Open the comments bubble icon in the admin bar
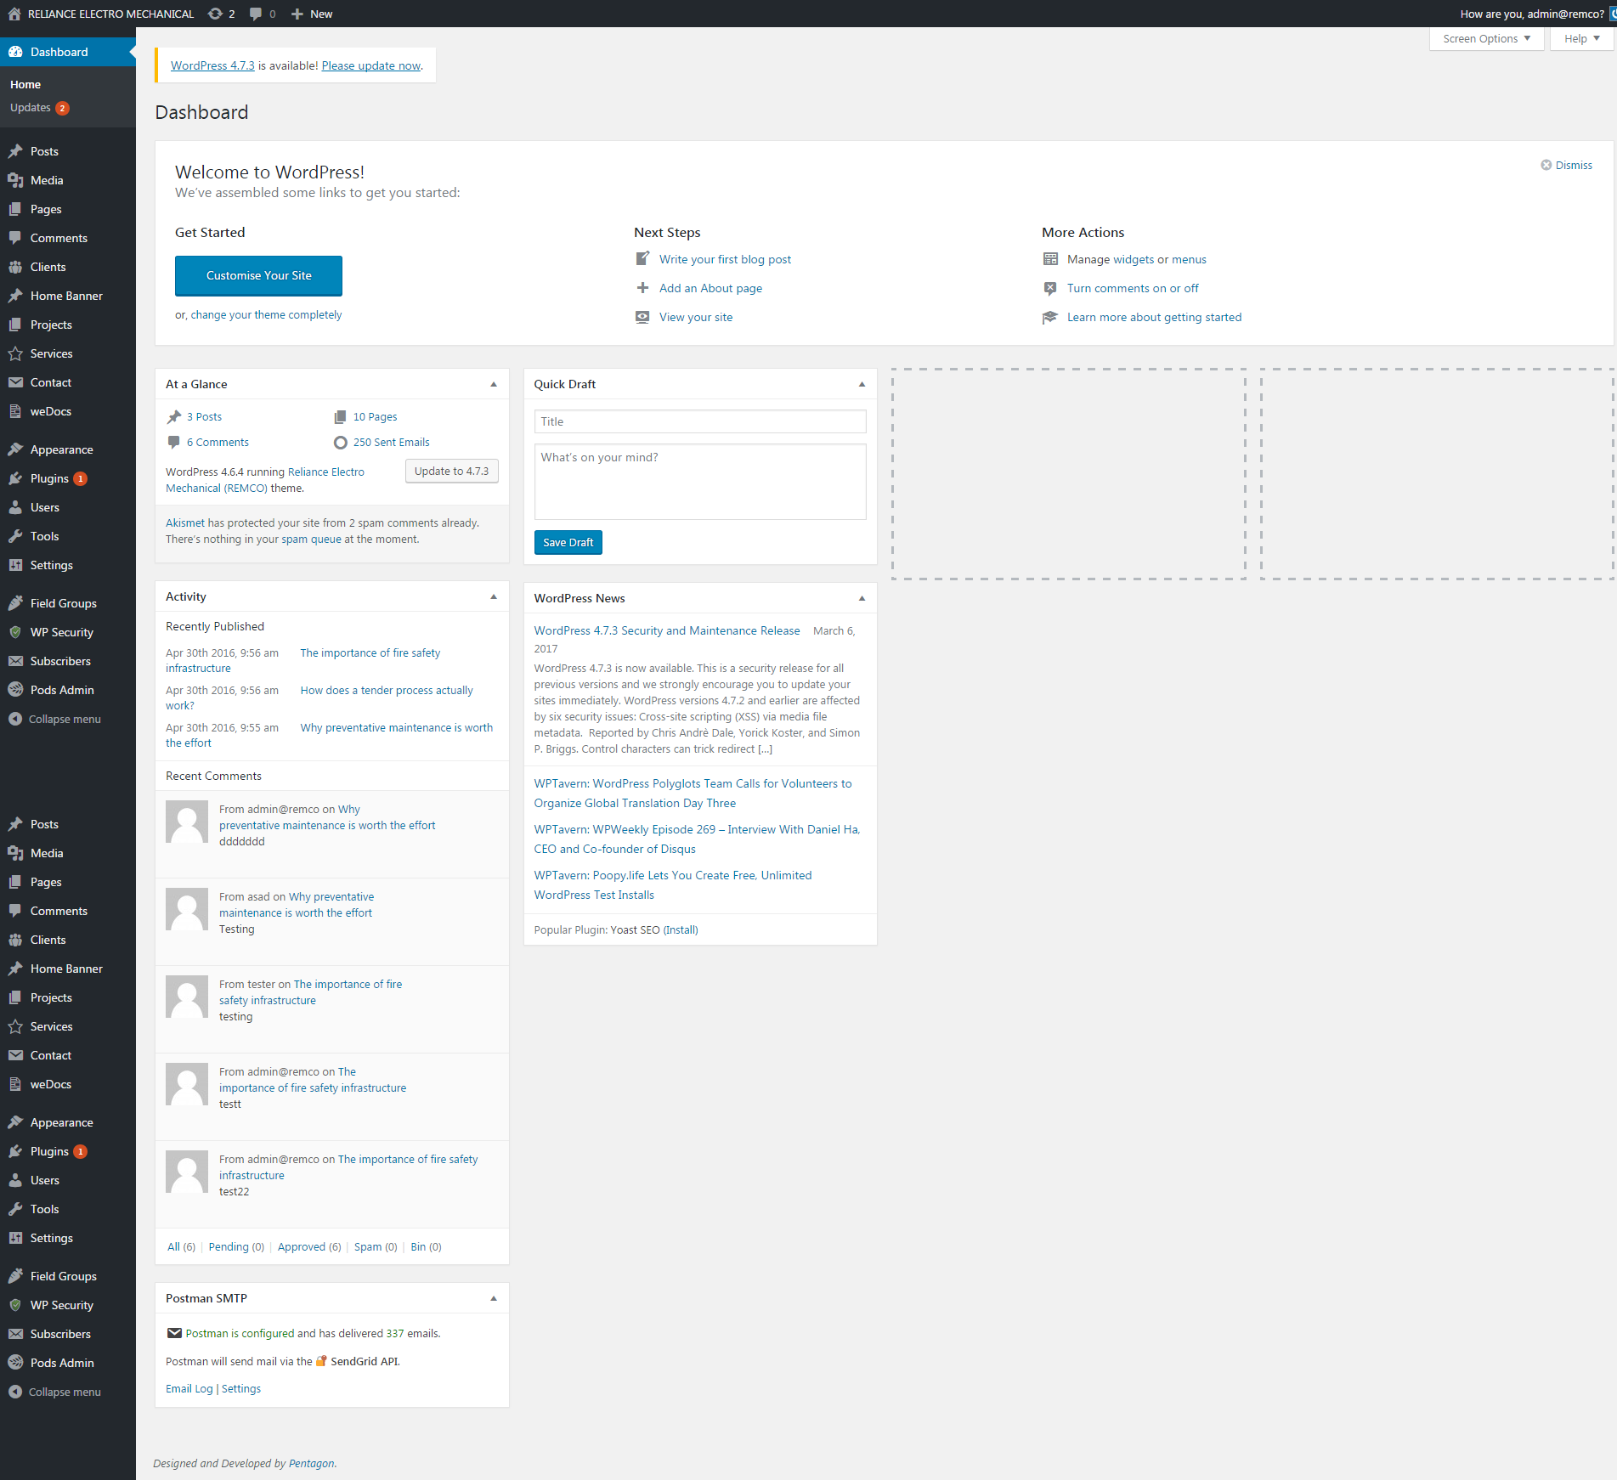 pyautogui.click(x=256, y=14)
